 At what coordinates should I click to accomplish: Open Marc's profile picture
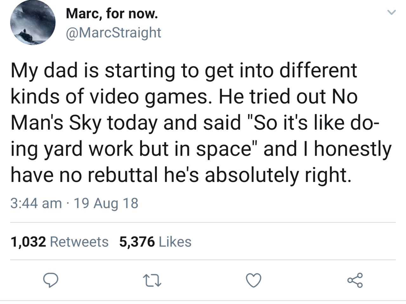pyautogui.click(x=33, y=22)
